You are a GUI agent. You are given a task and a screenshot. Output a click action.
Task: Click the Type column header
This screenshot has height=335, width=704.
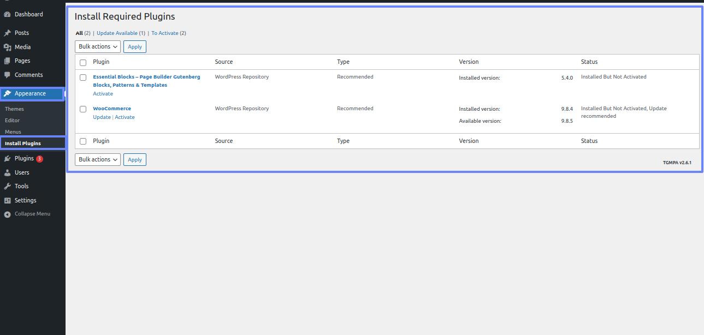tap(343, 62)
